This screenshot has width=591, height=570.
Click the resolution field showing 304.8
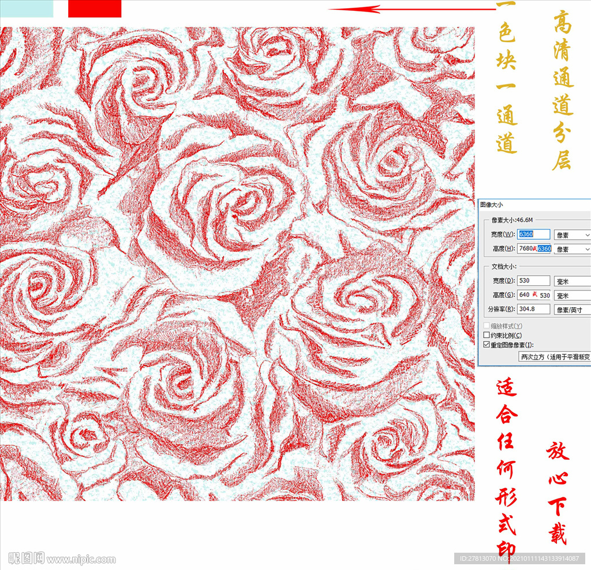533,309
